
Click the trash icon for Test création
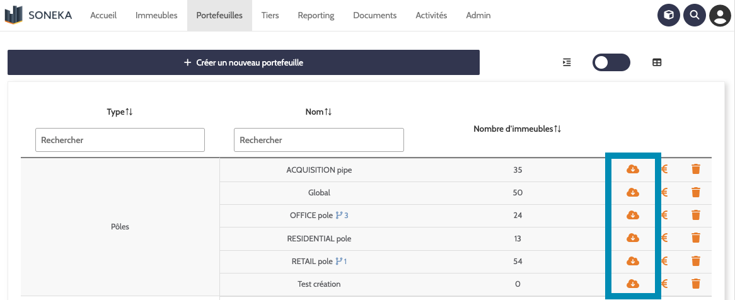coord(696,284)
